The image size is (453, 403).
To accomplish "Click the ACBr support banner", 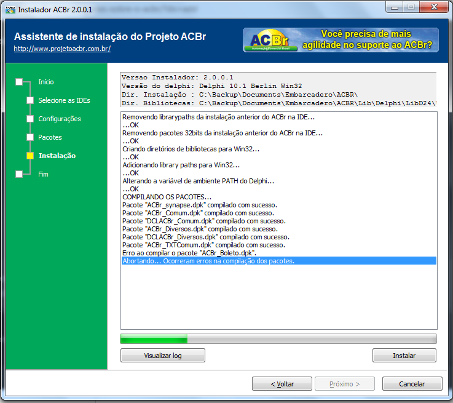I will pos(341,40).
